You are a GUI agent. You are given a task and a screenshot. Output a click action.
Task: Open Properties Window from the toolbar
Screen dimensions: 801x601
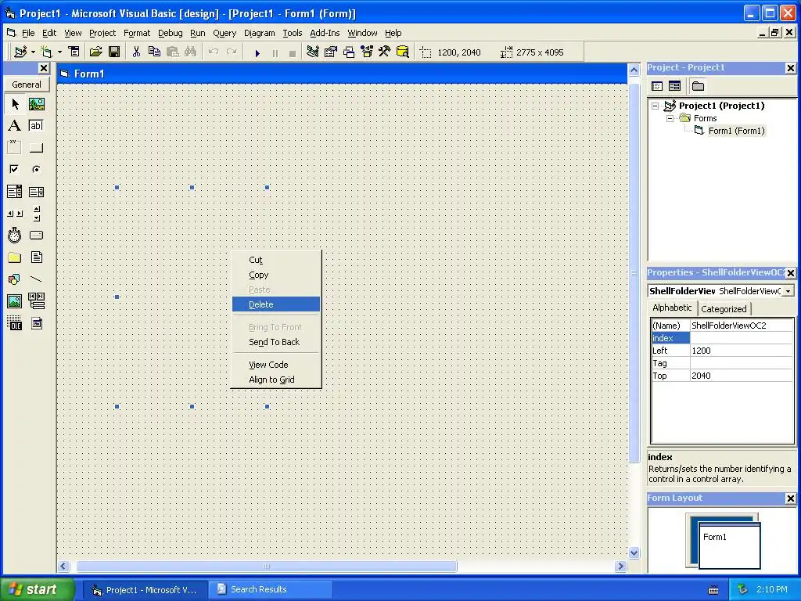pyautogui.click(x=331, y=52)
